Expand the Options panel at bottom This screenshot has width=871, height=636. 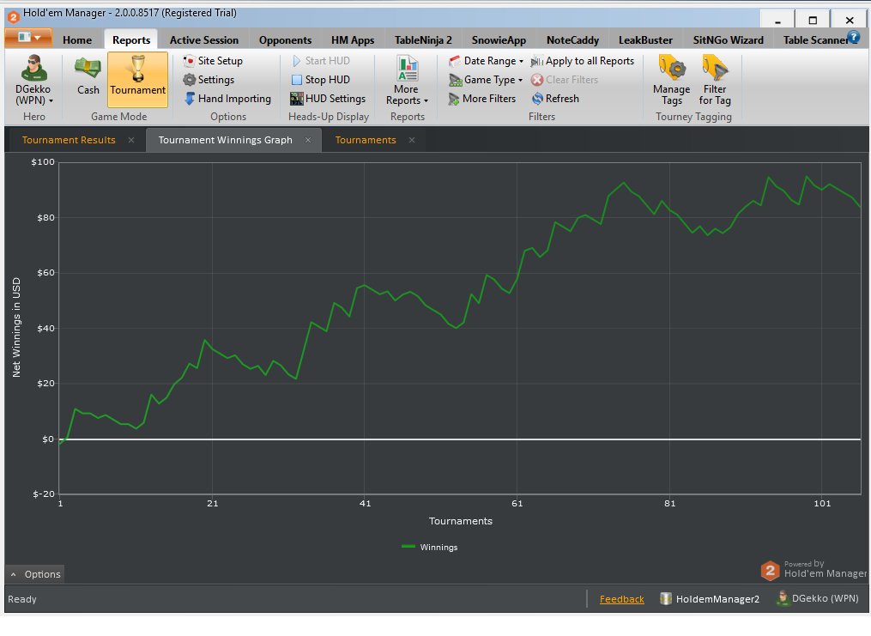pos(35,574)
